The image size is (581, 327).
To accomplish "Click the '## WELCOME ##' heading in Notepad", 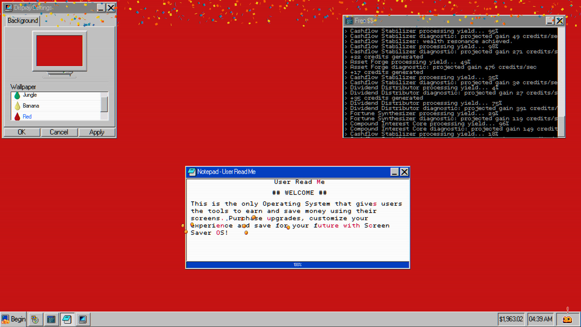I will coord(299,193).
